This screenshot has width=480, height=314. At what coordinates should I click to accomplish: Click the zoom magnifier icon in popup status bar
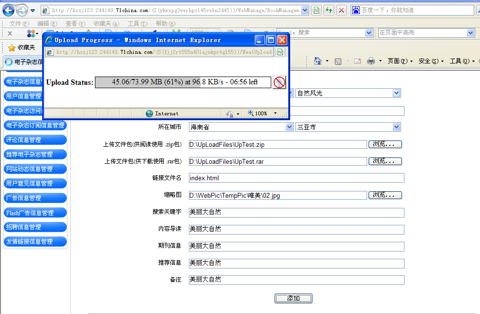251,113
